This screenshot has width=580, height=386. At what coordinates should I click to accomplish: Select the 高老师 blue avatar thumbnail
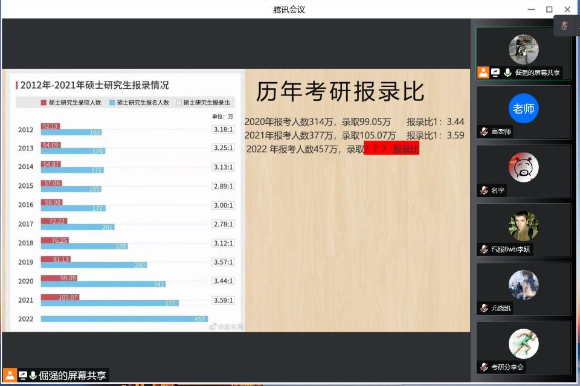523,109
